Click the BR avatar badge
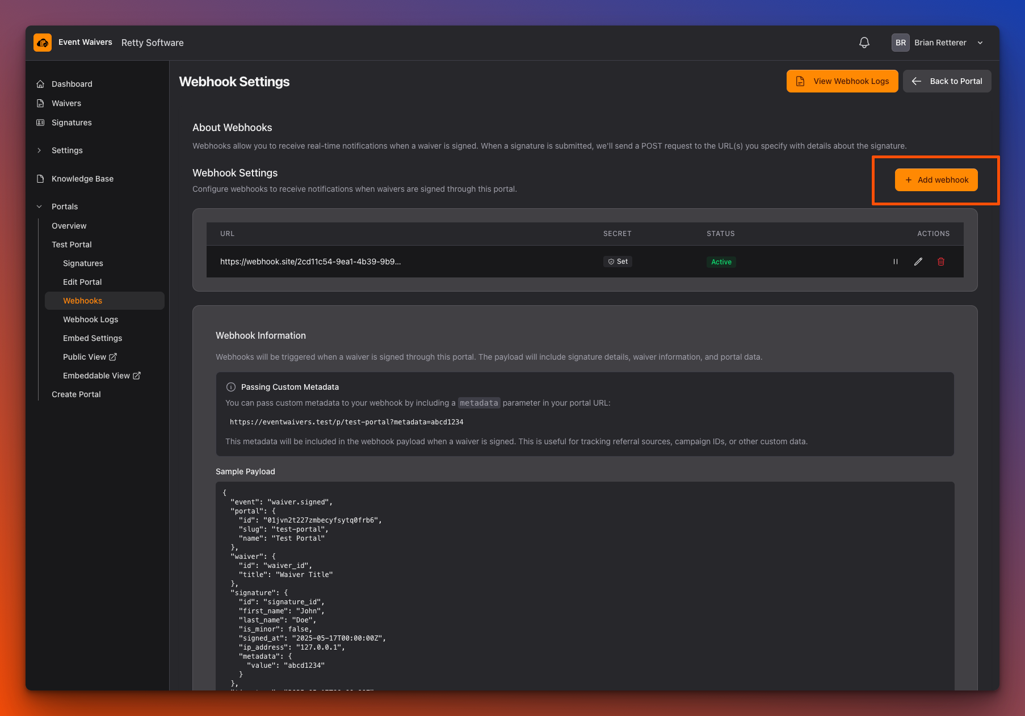This screenshot has height=716, width=1025. pos(901,42)
